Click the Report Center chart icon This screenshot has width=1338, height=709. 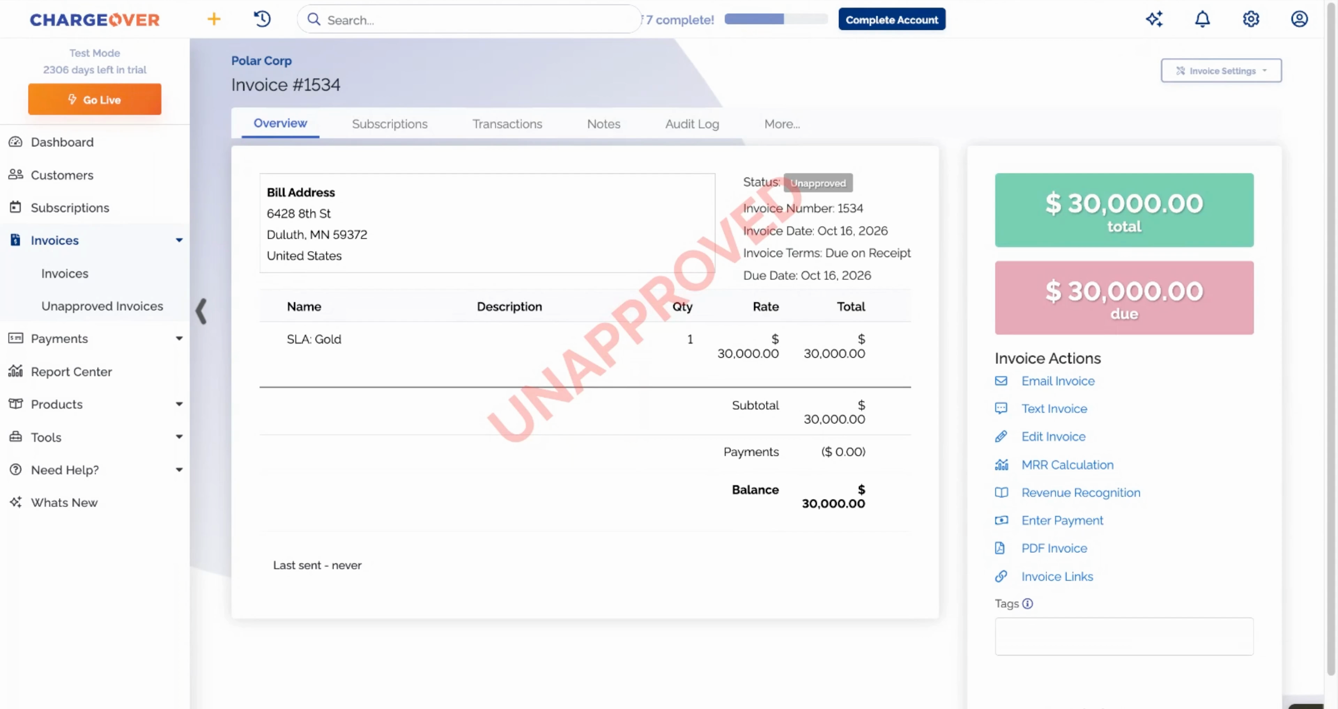(x=16, y=371)
